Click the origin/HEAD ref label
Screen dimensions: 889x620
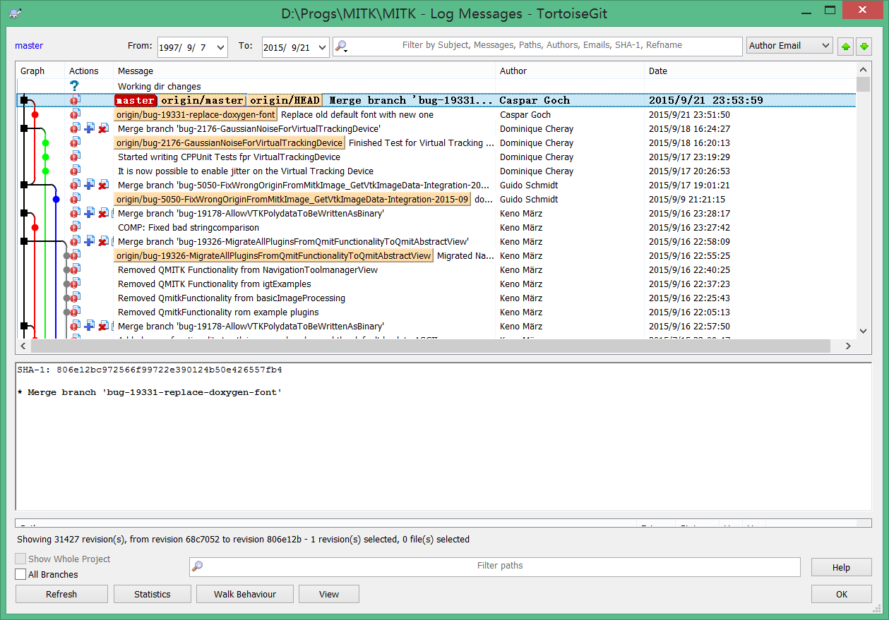(x=285, y=100)
